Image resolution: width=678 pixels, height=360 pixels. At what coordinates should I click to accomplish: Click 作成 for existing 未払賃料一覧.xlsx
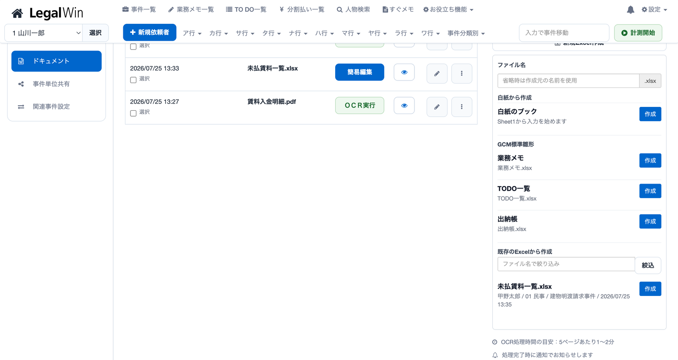pyautogui.click(x=650, y=289)
